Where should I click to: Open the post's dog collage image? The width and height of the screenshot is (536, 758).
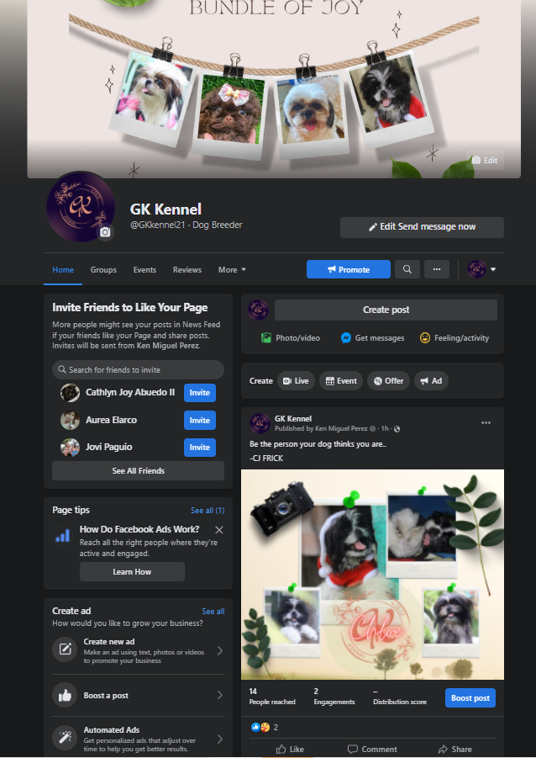(372, 575)
